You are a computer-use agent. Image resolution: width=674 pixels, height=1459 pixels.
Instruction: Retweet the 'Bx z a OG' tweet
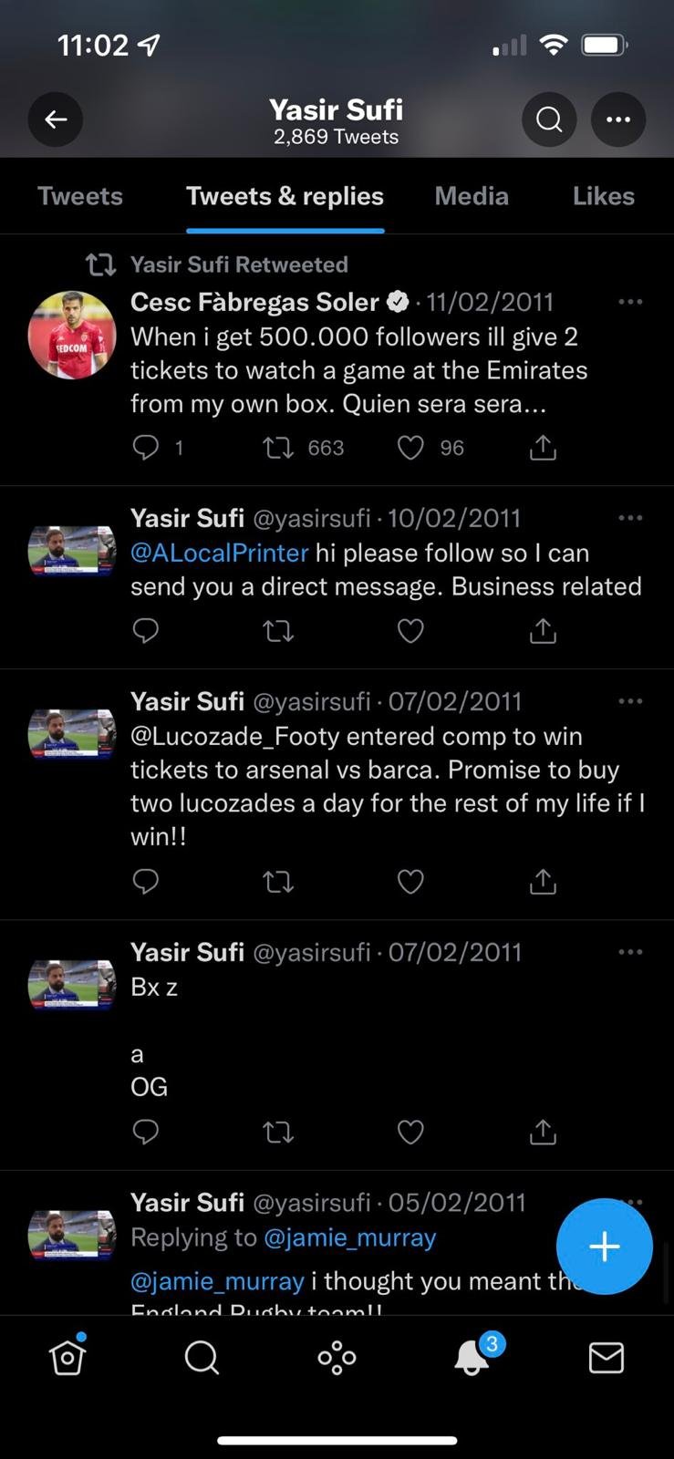point(278,1133)
